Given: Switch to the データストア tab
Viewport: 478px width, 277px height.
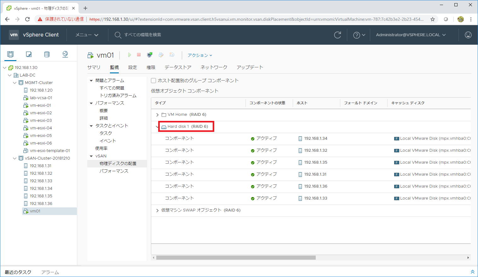Looking at the screenshot, I should 178,67.
